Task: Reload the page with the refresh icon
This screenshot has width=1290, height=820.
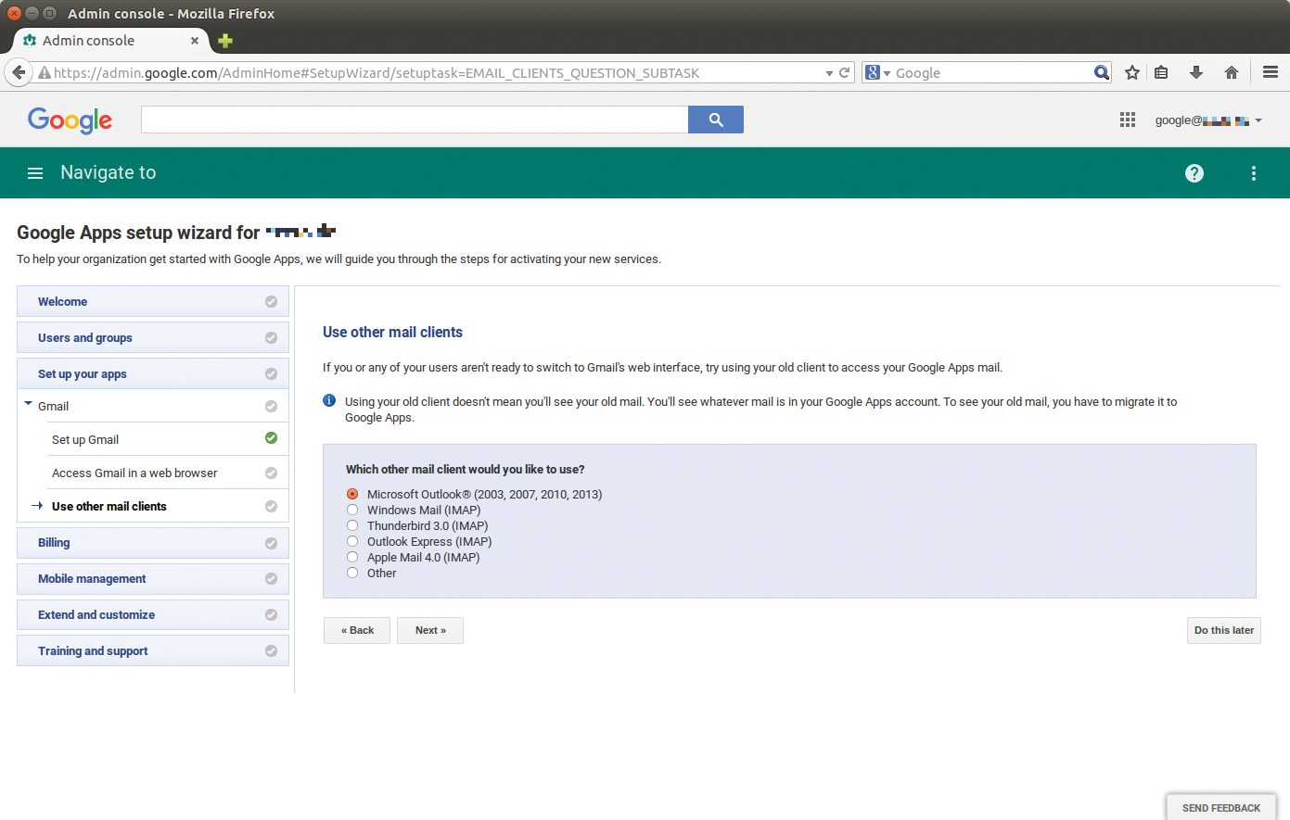Action: [x=845, y=72]
